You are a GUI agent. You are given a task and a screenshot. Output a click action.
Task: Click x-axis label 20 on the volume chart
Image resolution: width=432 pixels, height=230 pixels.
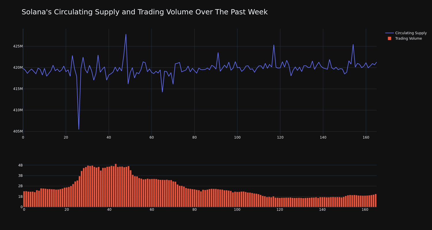pos(67,210)
